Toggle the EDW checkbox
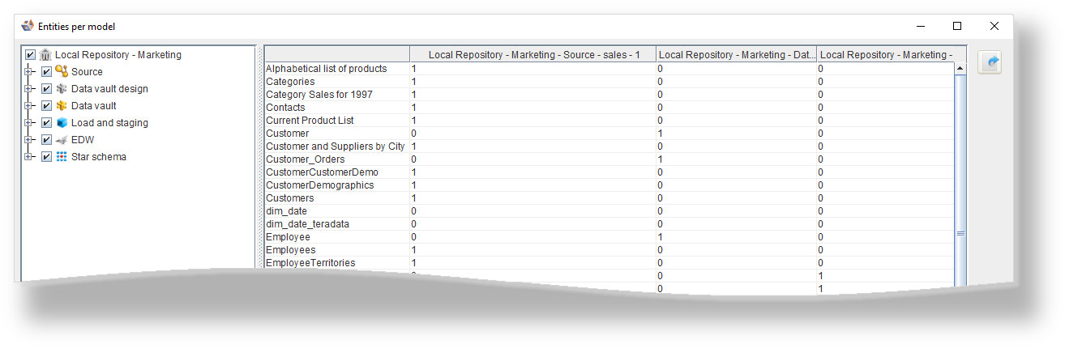 pos(46,140)
